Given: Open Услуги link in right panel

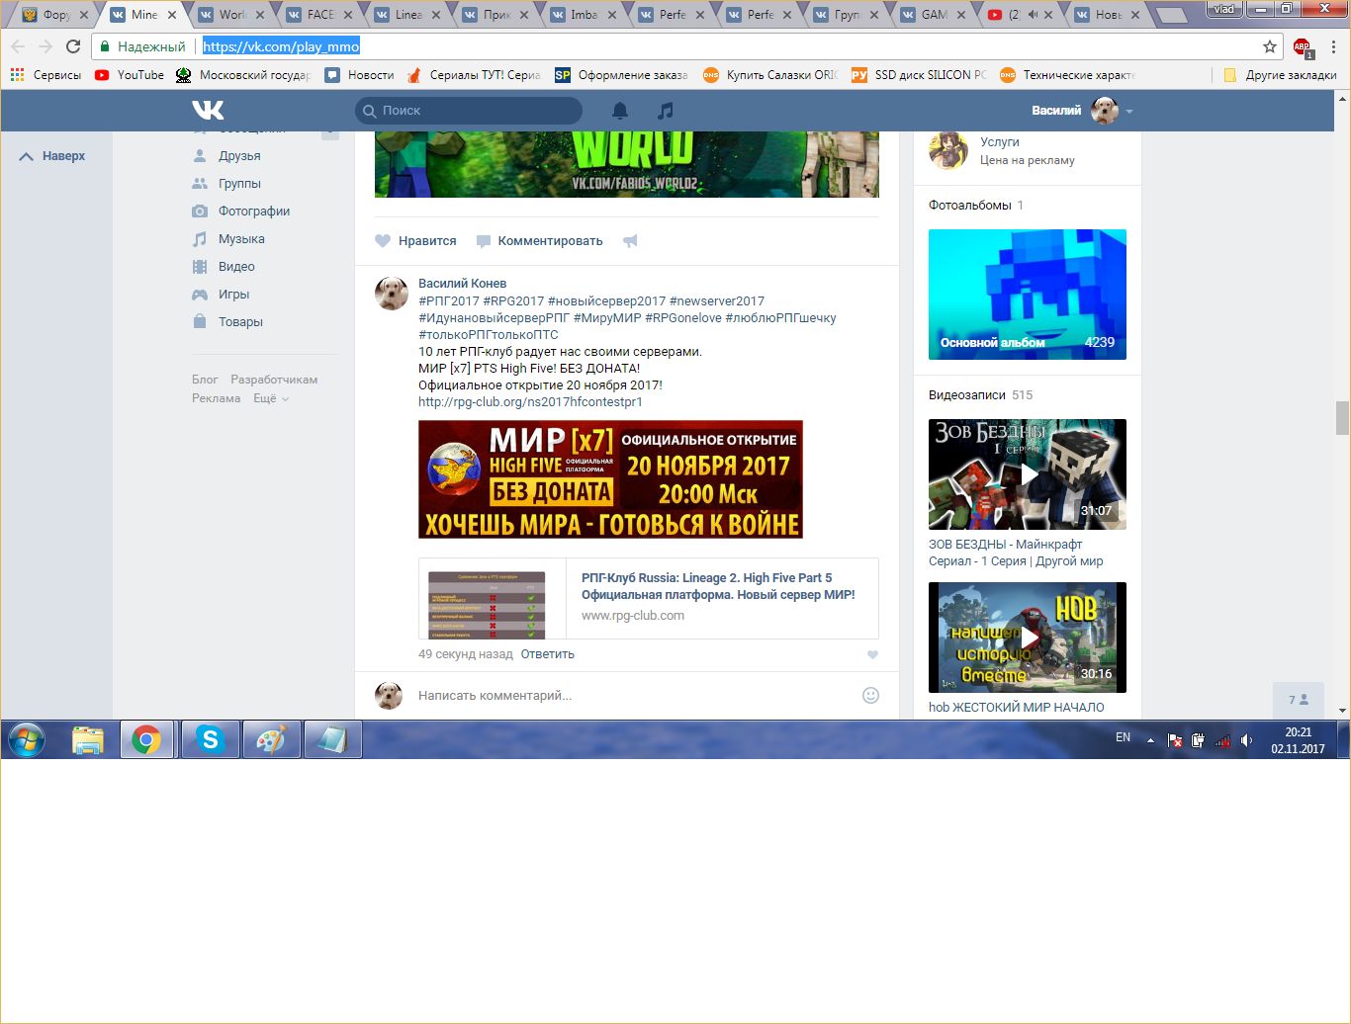Looking at the screenshot, I should pyautogui.click(x=1000, y=142).
